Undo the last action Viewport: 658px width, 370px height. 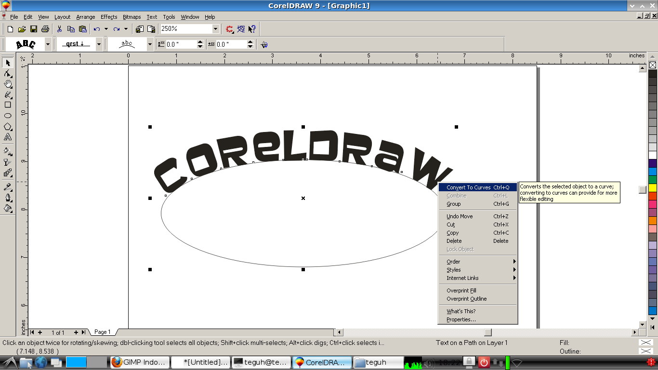coord(97,29)
